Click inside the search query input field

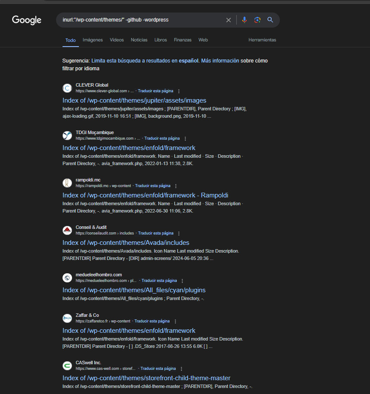[138, 20]
